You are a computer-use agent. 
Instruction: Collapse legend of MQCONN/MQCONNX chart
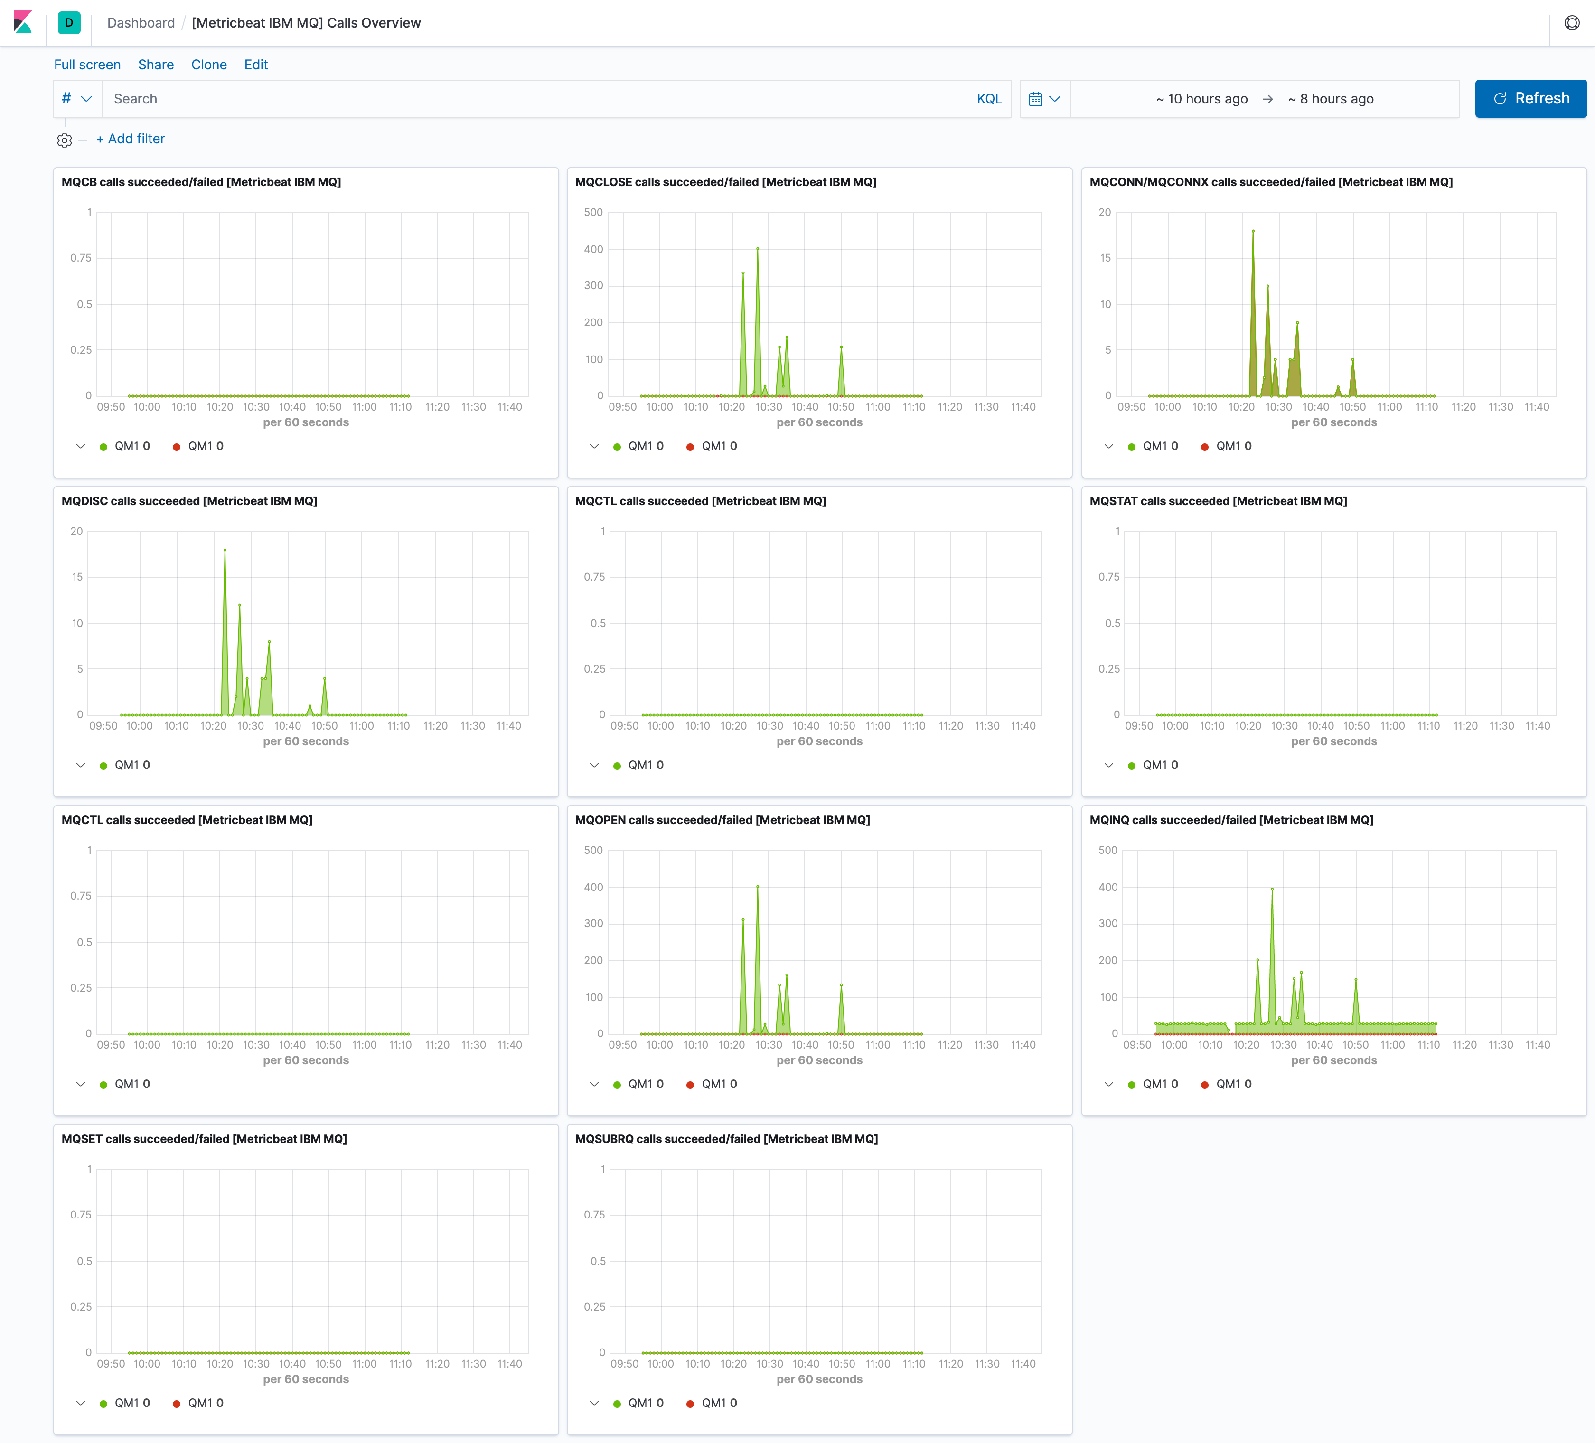pos(1108,446)
